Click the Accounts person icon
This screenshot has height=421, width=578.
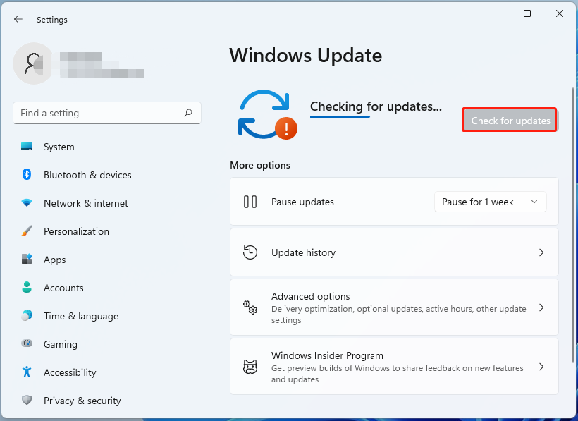click(27, 287)
